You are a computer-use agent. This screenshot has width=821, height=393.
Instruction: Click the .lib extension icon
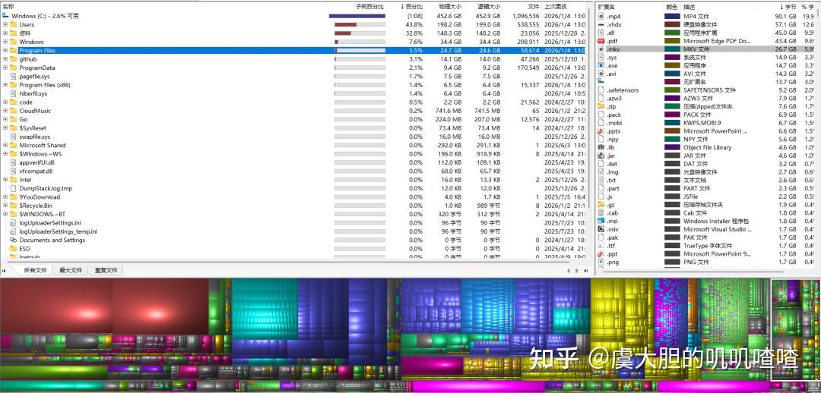click(x=601, y=147)
